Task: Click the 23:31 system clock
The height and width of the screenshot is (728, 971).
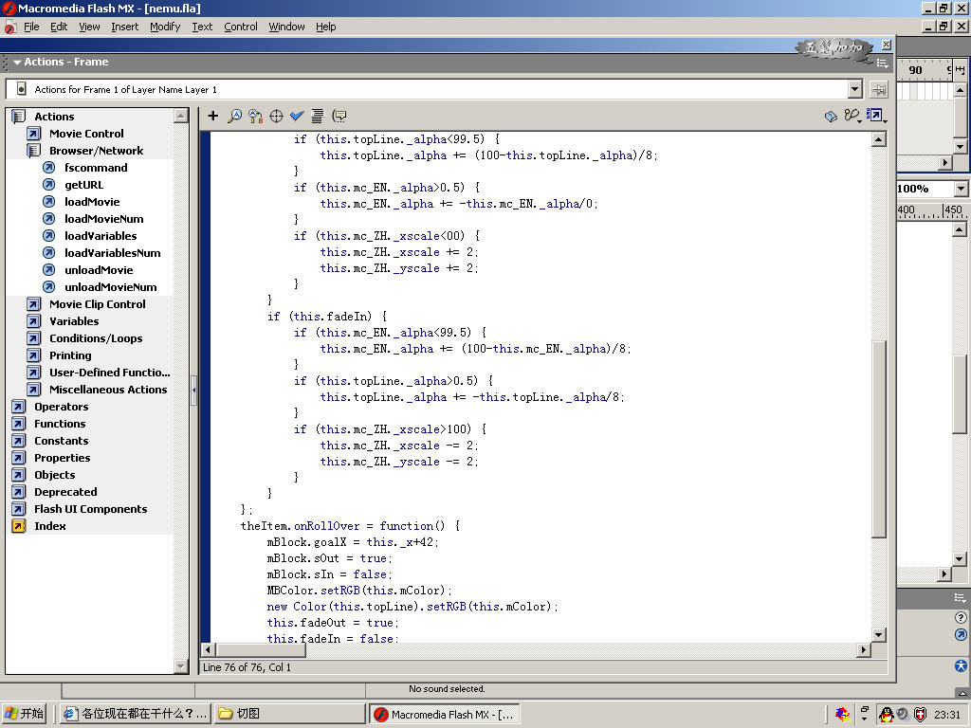Action: click(x=947, y=715)
